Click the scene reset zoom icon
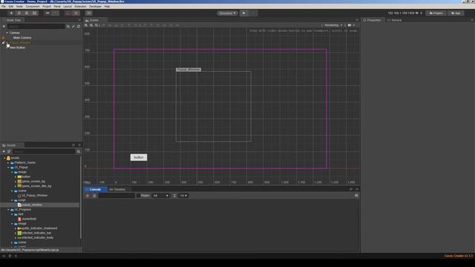This screenshot has width=475, height=267. [96, 25]
